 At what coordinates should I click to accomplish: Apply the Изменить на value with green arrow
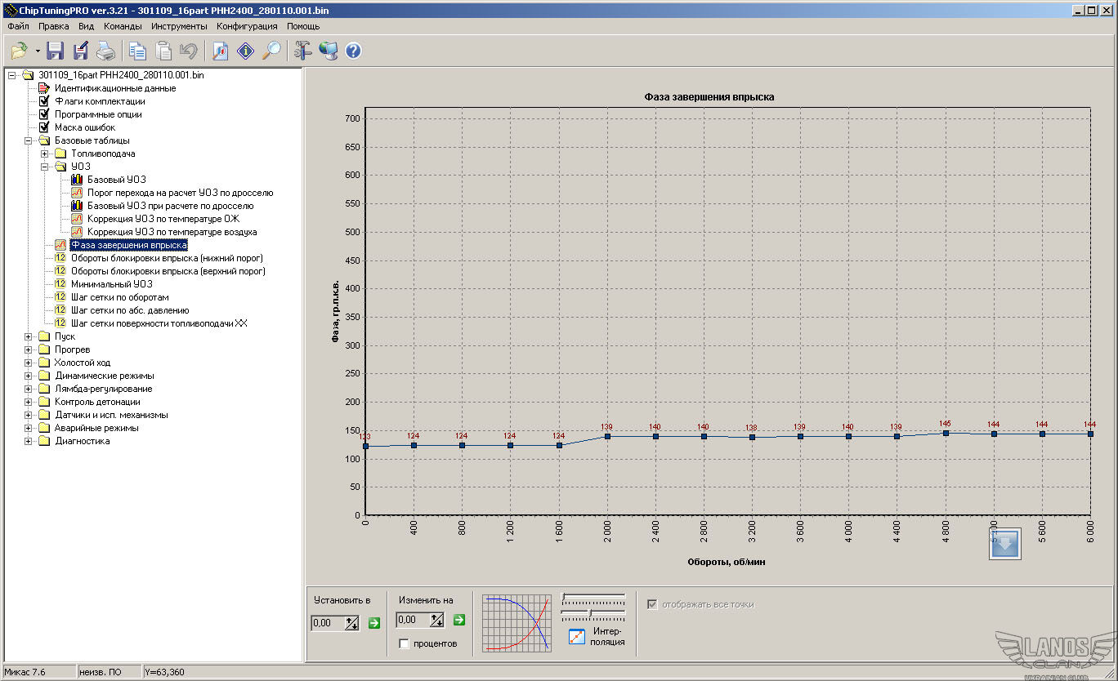coord(458,620)
